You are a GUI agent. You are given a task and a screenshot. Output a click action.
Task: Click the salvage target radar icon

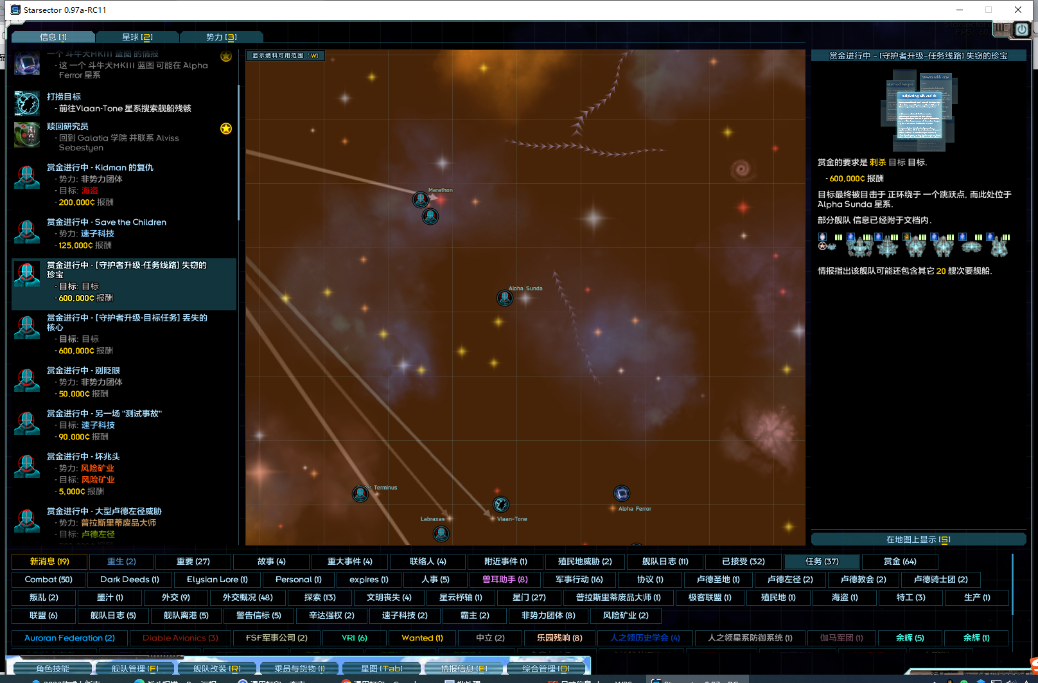click(27, 103)
